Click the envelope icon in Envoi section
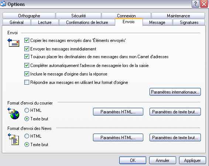Image resolution: width=209 pixels, height=166 pixels. (x=13, y=43)
